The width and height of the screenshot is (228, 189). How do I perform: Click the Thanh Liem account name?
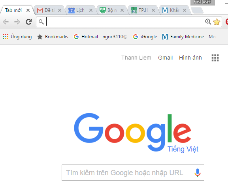pyautogui.click(x=136, y=58)
